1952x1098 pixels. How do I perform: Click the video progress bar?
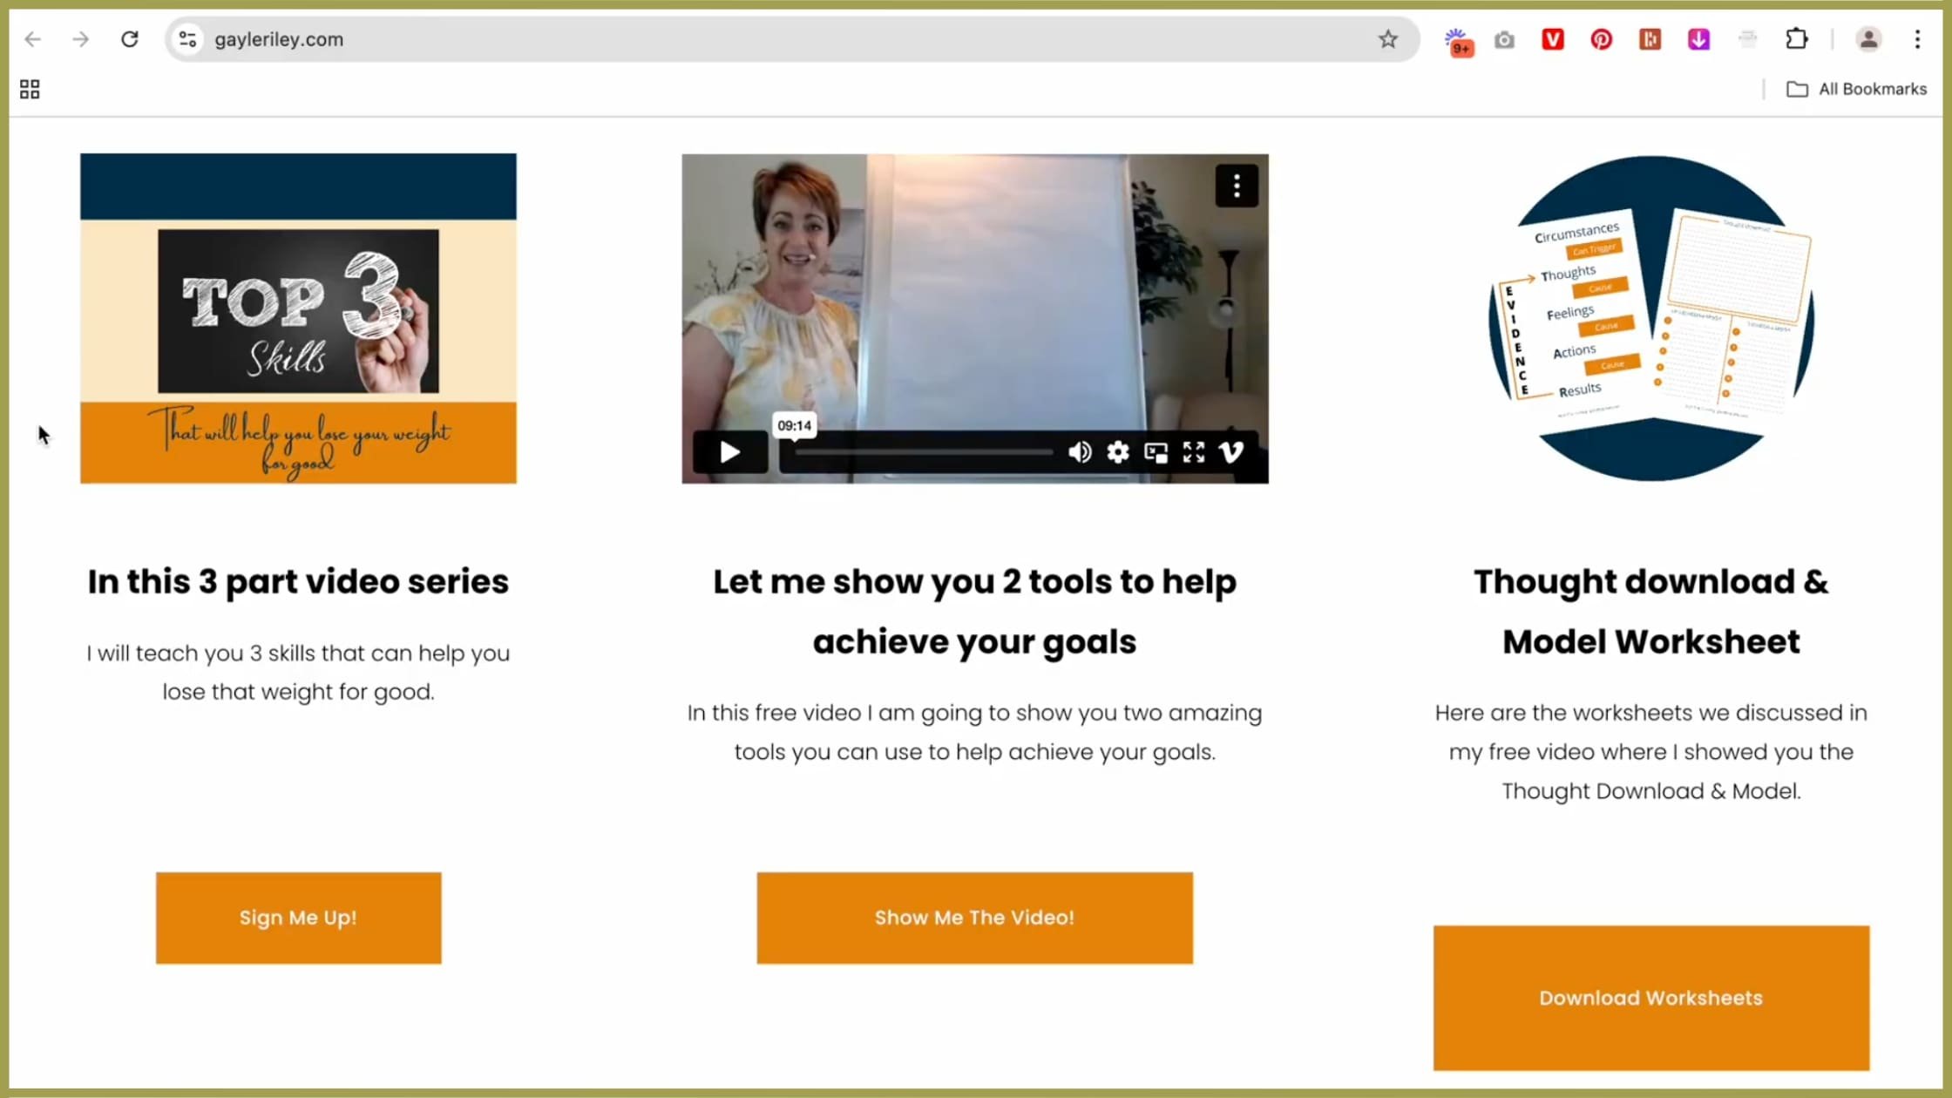click(x=924, y=452)
